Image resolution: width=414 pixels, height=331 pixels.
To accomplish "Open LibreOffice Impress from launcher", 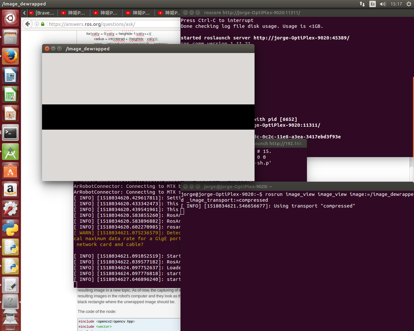I will point(10,114).
